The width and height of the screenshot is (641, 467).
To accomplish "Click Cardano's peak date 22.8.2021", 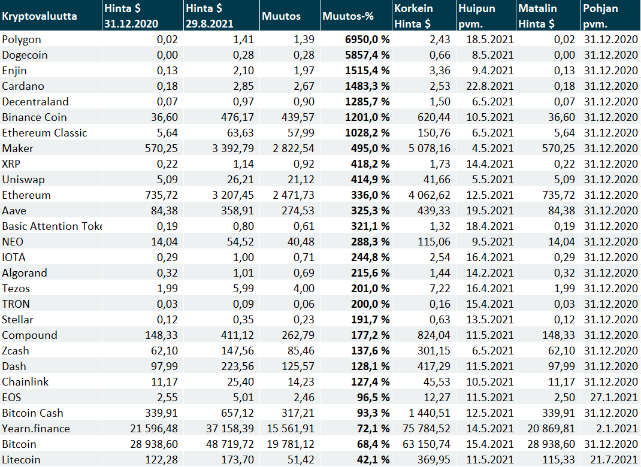I will [489, 86].
